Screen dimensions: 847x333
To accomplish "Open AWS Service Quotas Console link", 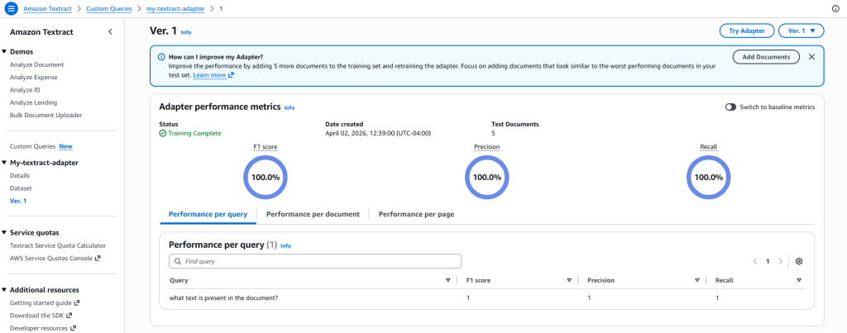I will (x=55, y=258).
